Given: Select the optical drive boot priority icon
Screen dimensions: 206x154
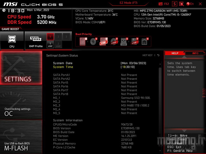Looking at the screenshot, I should [x=93, y=41].
